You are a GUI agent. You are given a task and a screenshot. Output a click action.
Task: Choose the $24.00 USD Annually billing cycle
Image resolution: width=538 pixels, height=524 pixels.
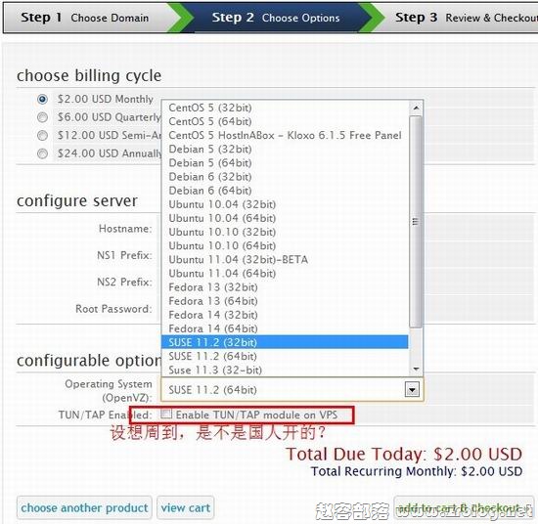[x=42, y=153]
